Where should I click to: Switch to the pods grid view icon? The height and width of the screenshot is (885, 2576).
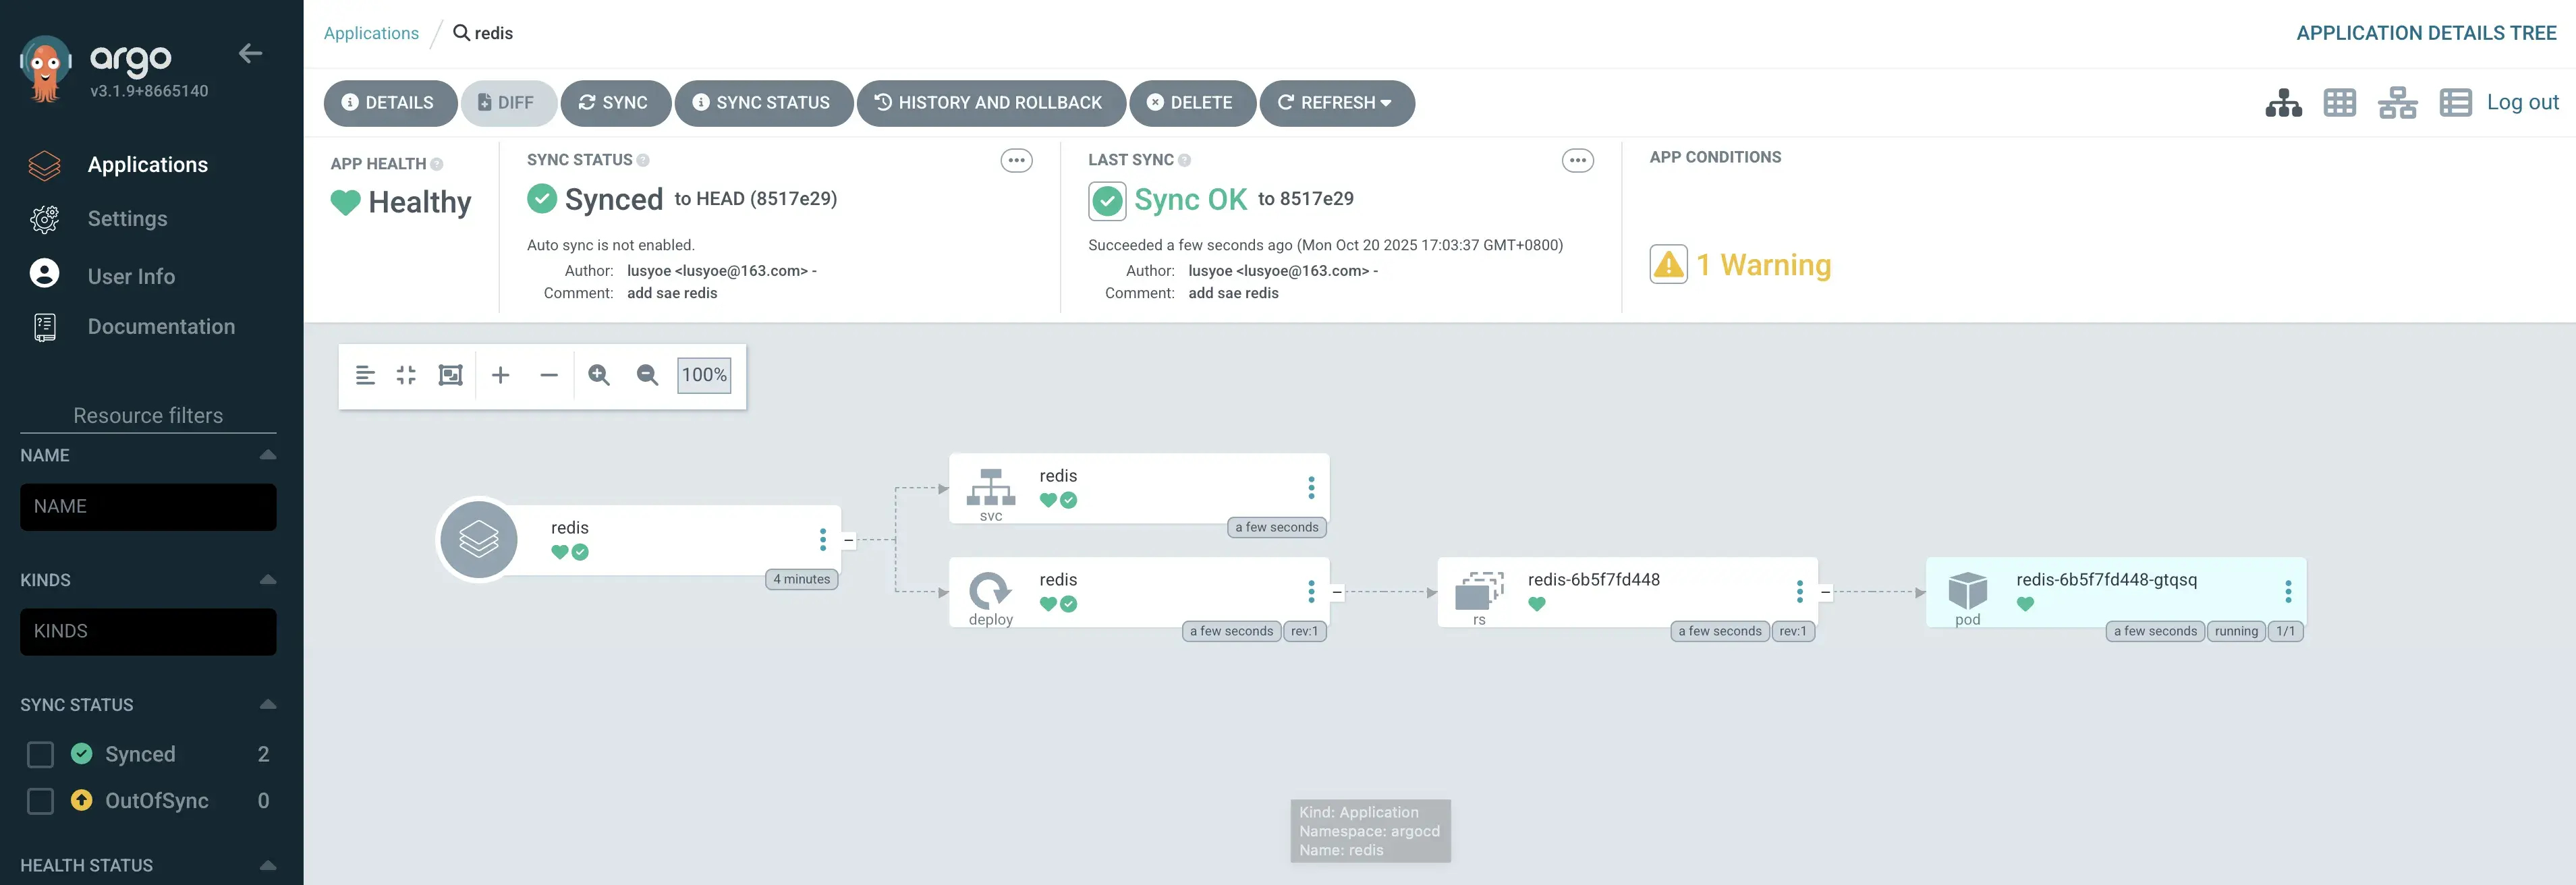2340,103
